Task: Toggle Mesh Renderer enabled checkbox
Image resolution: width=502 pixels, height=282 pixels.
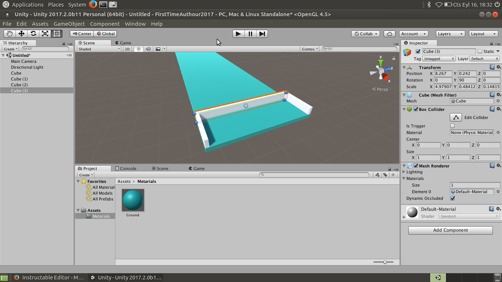Action: tap(416, 166)
